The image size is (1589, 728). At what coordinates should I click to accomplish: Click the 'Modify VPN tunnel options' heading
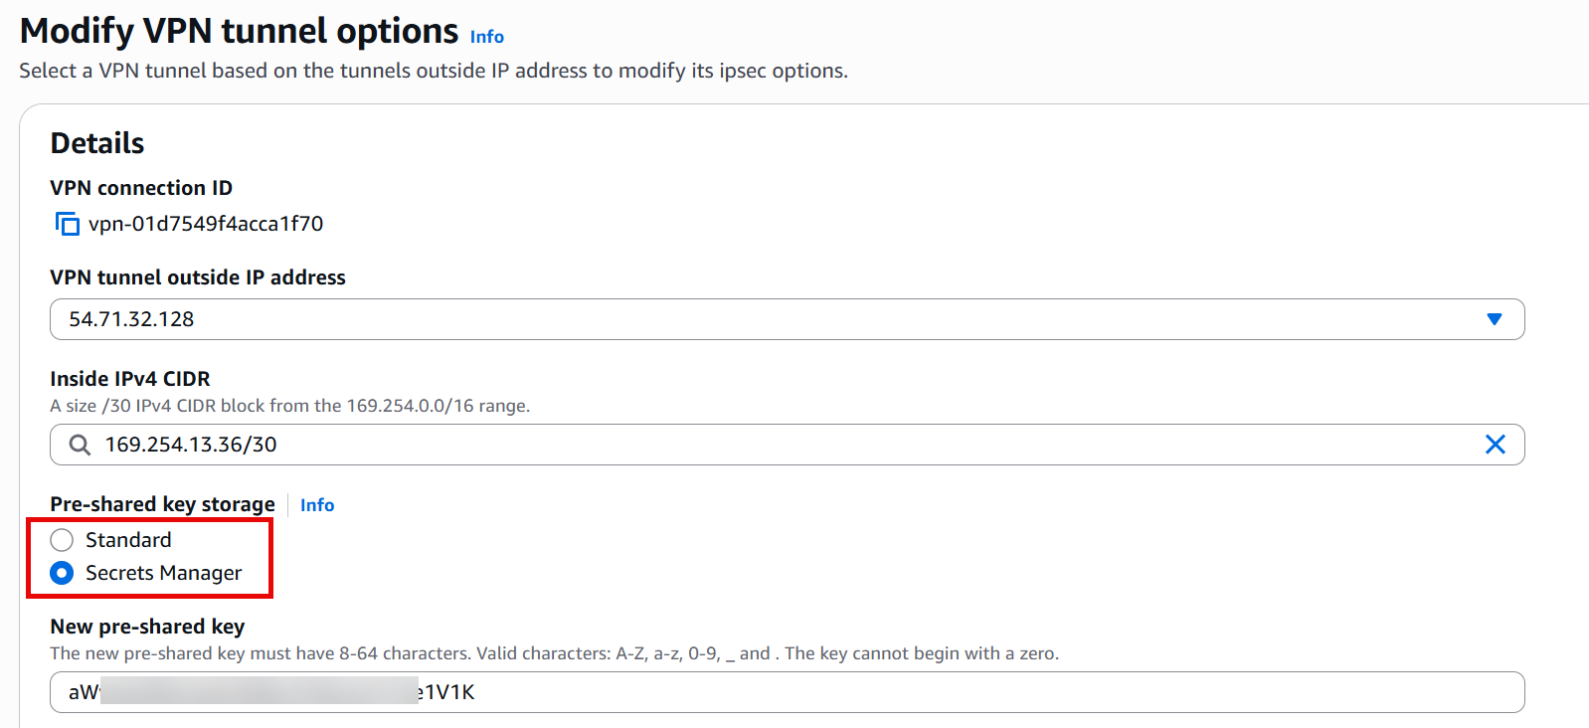point(239,32)
